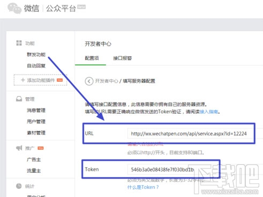Click the 开发者中心 page heading
The image size is (263, 197).
[98, 43]
